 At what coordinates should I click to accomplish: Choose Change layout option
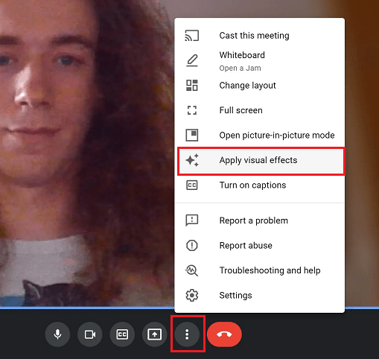coord(260,86)
